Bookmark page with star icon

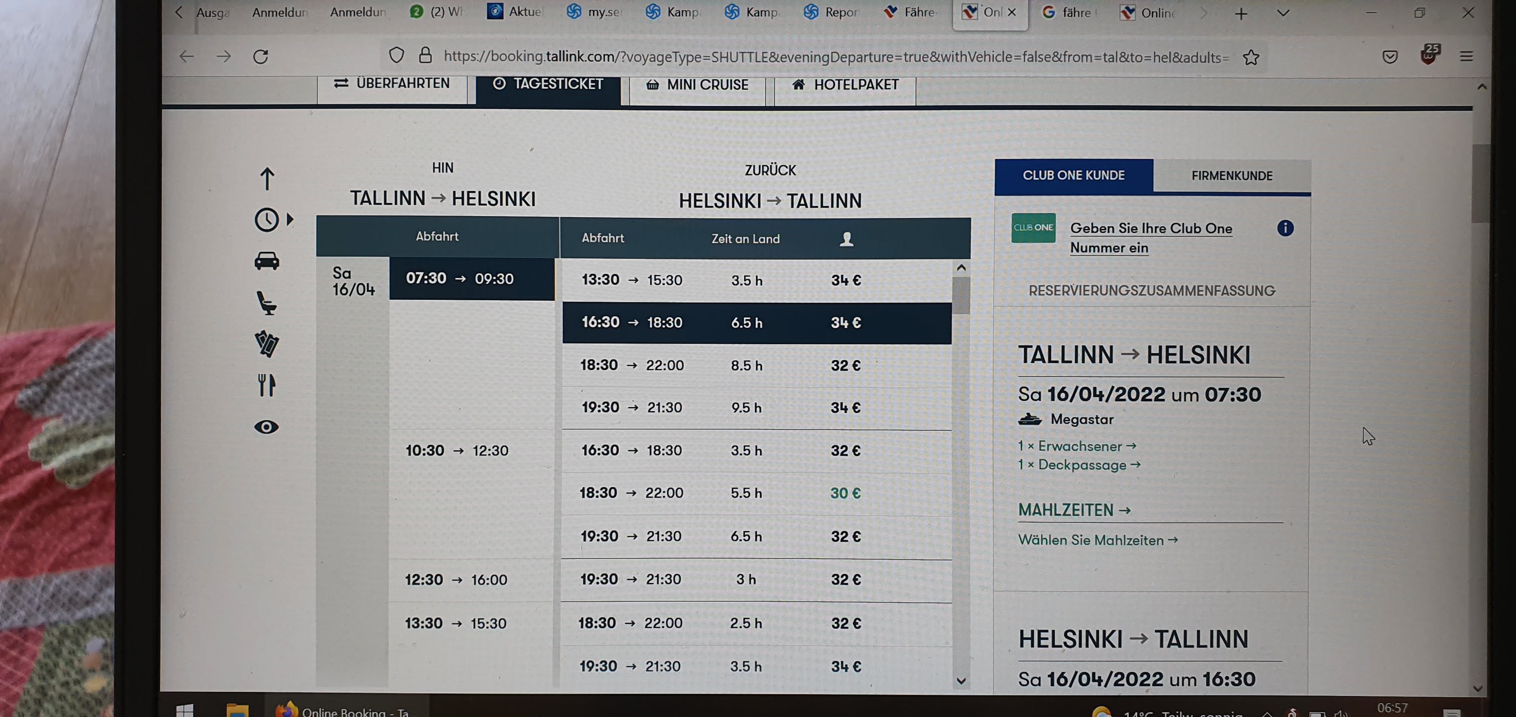point(1250,57)
